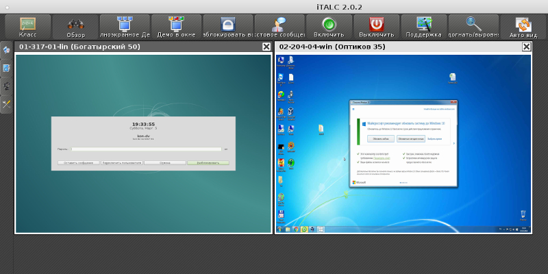Toggle Авто вид auto view

click(x=523, y=27)
